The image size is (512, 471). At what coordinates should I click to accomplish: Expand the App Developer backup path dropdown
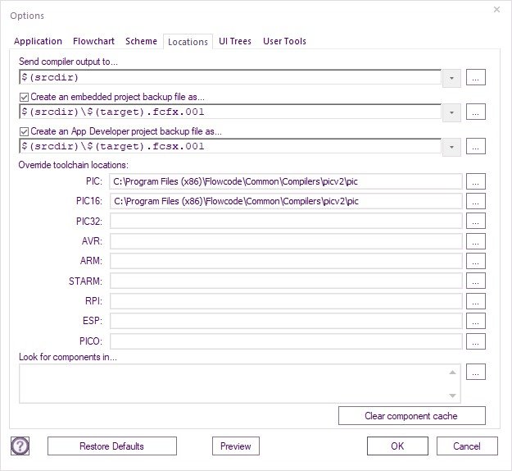pos(451,147)
